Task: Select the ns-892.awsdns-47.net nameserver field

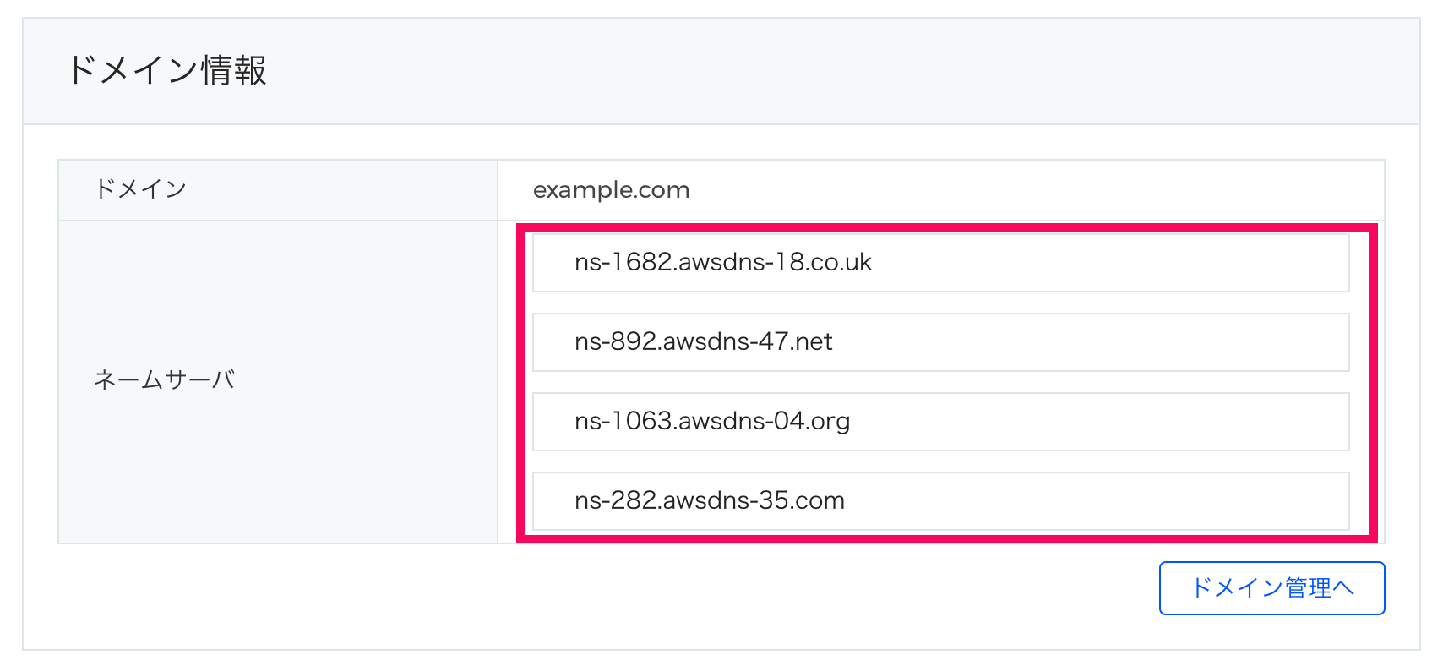Action: click(x=941, y=342)
